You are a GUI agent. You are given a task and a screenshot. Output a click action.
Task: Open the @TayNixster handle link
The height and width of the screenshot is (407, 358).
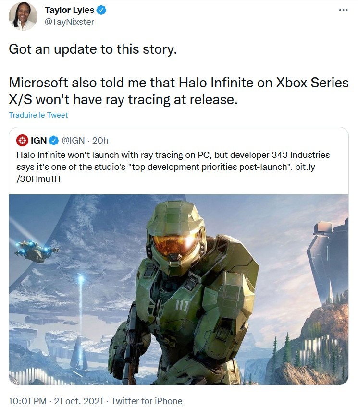point(69,22)
